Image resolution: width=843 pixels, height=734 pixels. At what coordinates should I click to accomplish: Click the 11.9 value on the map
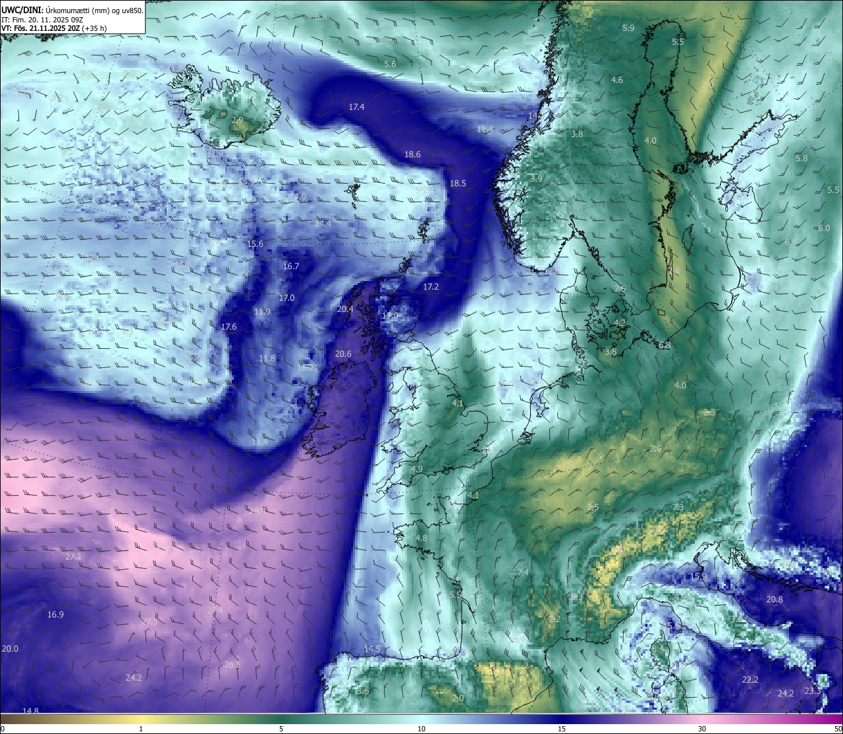(x=263, y=311)
